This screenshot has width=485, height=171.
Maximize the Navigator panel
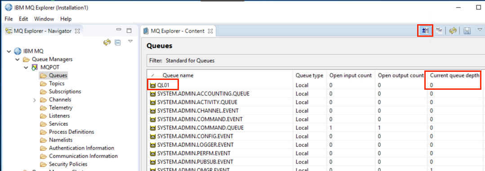click(x=129, y=31)
